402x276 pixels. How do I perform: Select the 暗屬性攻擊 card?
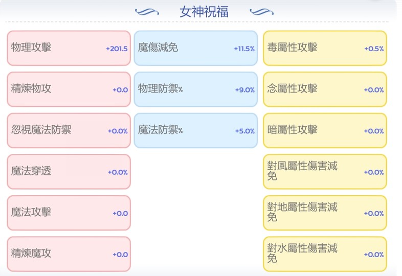[325, 131]
